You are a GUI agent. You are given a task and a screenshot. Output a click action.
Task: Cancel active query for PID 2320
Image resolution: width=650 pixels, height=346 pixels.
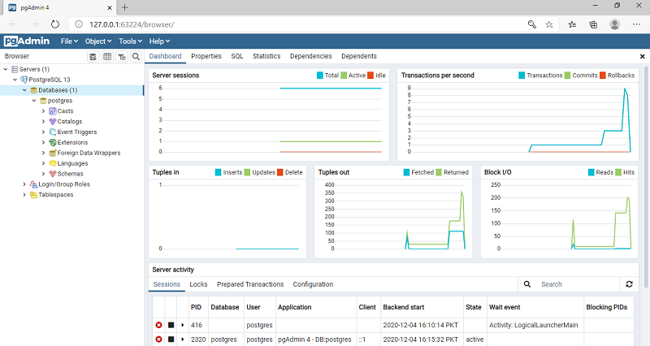click(x=171, y=340)
